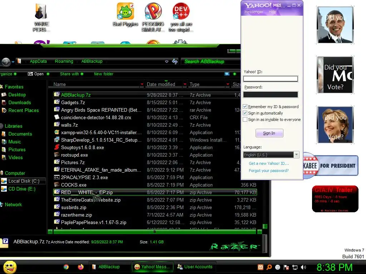Click the horizontal scrollbar right arrow
The height and width of the screenshot is (274, 366).
(259, 232)
